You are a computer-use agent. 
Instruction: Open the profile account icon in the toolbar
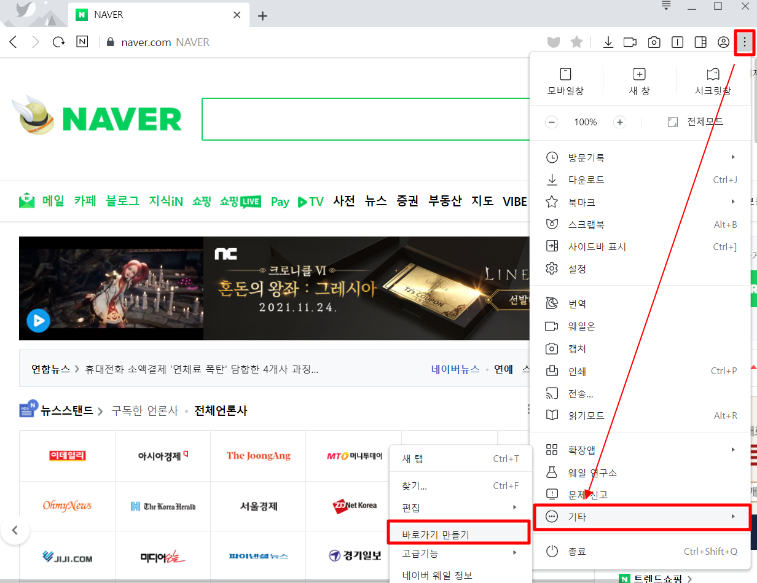tap(723, 42)
